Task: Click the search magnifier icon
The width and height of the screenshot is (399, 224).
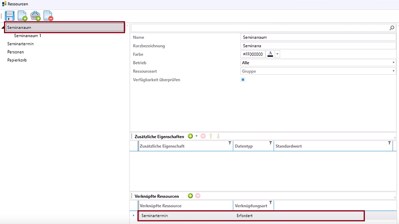Action: [392, 28]
